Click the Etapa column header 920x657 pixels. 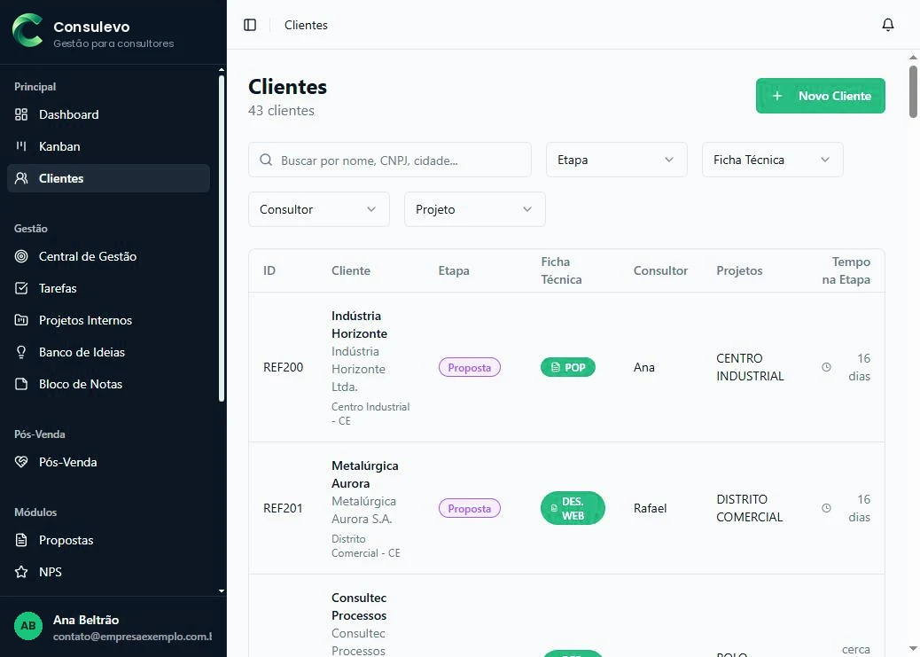454,270
